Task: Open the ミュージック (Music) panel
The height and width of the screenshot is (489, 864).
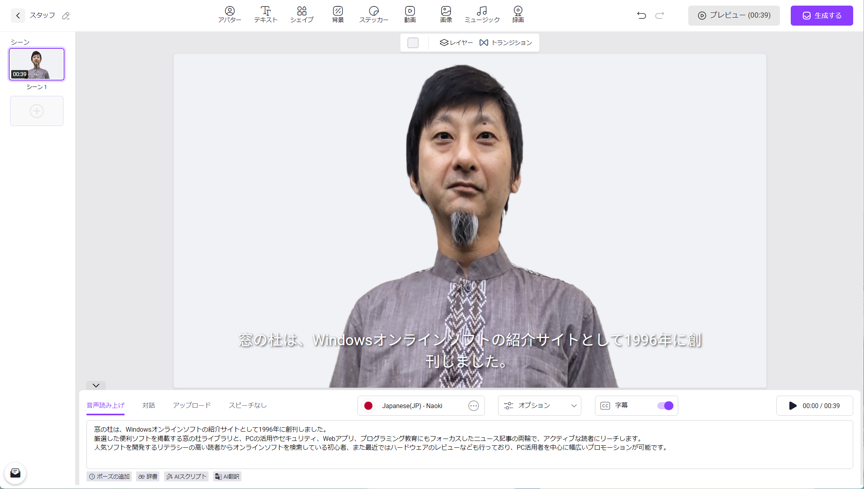Action: (482, 15)
